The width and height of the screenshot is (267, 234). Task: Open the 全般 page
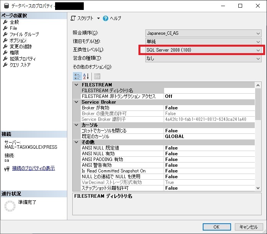(14, 22)
